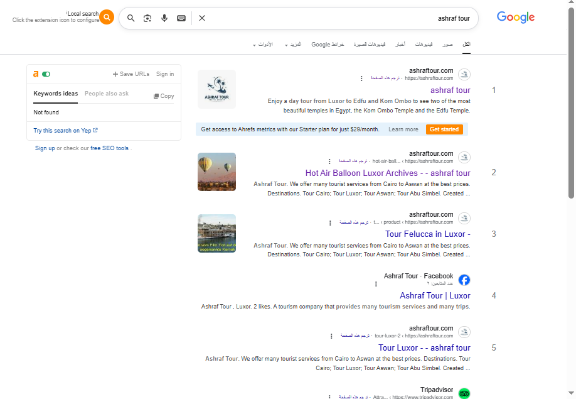Toggle the green Ahrefs switch off
Image resolution: width=576 pixels, height=399 pixels.
[x=46, y=74]
